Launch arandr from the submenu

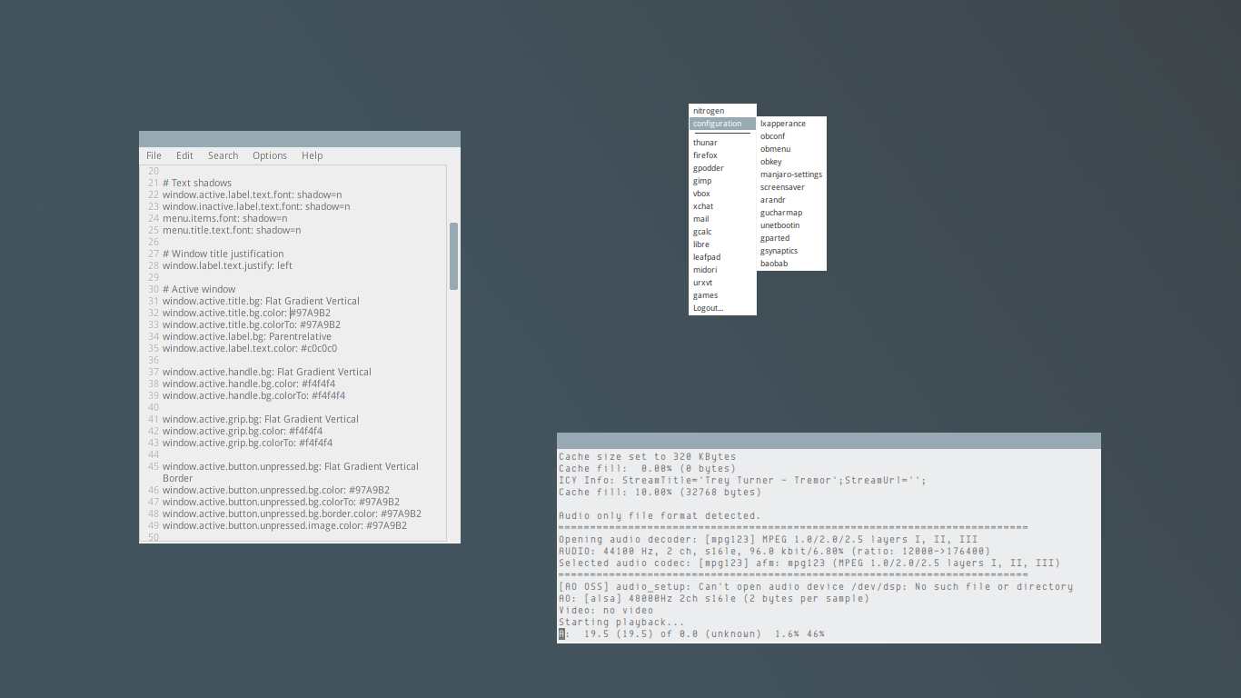(x=791, y=200)
